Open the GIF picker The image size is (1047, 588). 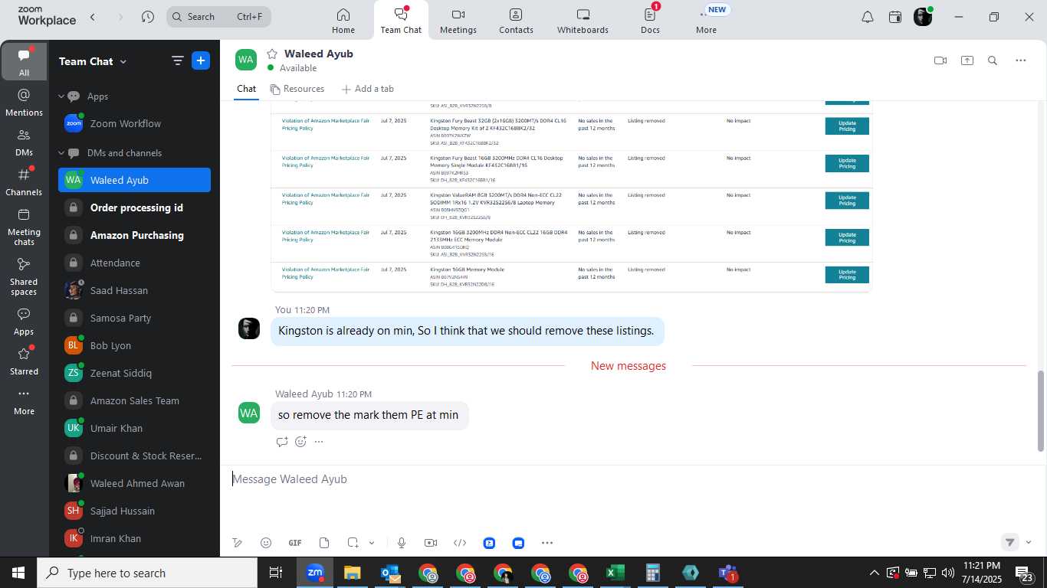(x=295, y=543)
